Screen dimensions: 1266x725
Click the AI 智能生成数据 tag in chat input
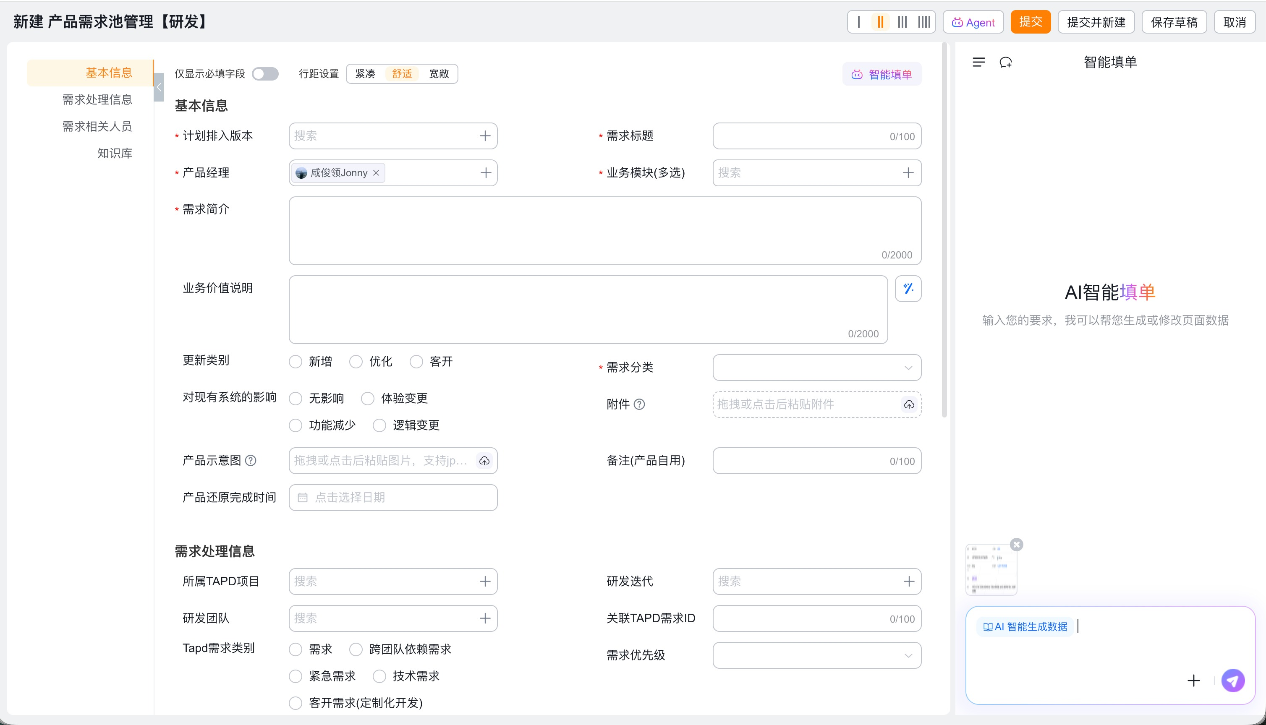1025,627
